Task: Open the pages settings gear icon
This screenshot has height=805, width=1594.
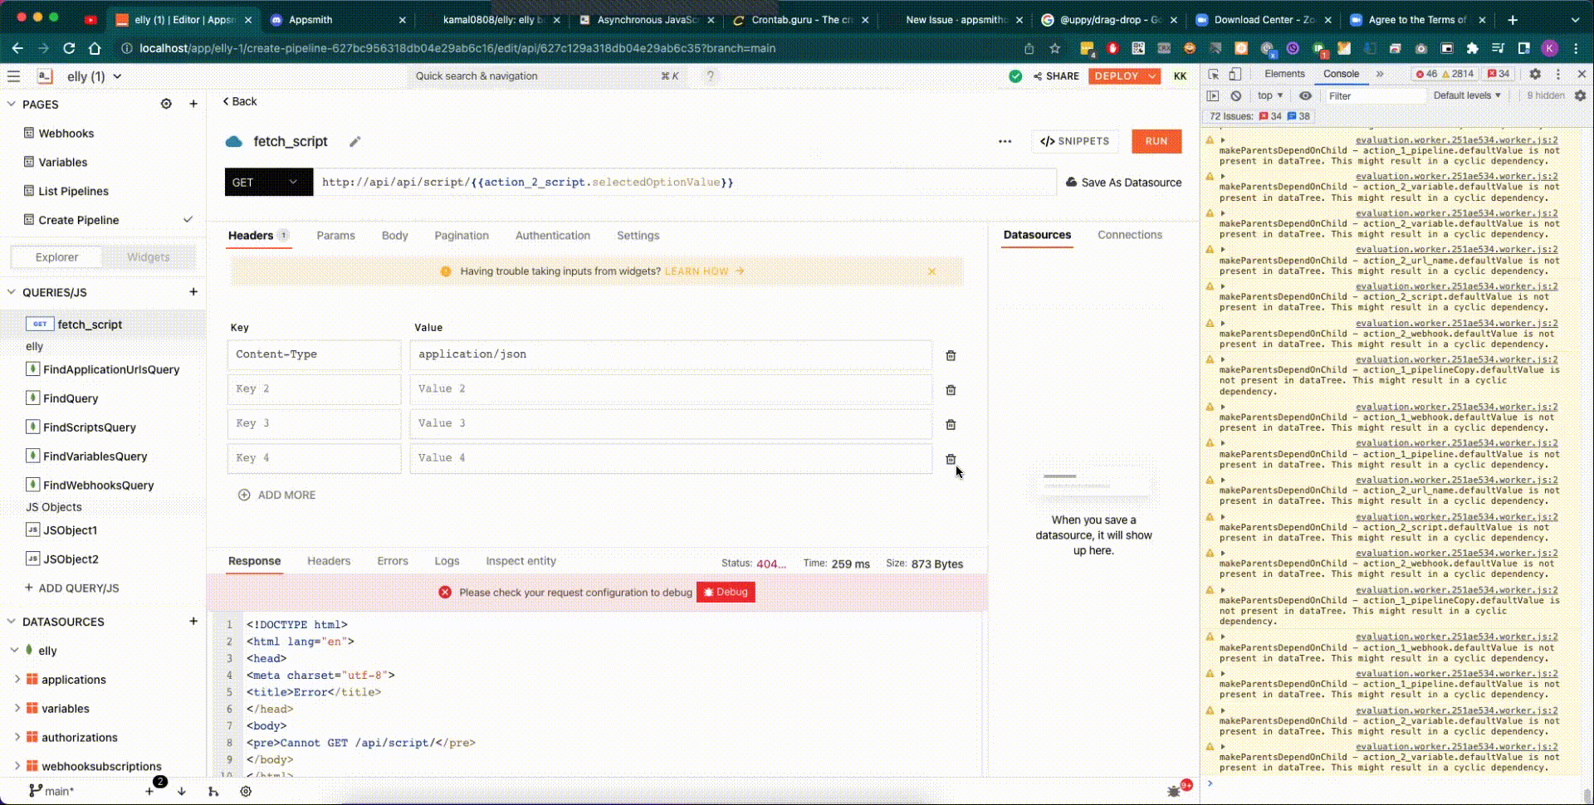Action: click(x=166, y=105)
